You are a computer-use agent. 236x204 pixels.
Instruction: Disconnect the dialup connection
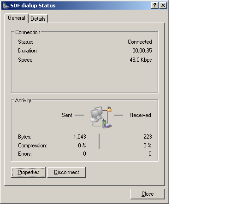click(66, 172)
